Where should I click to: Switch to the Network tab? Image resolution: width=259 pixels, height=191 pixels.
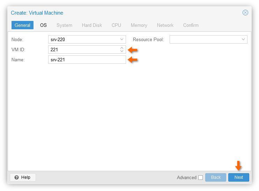[x=165, y=25]
